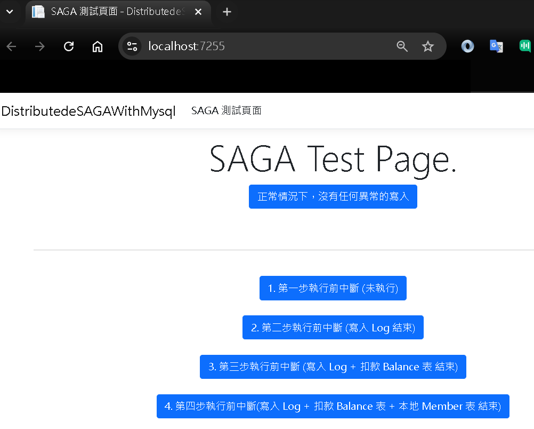
Task: Click the SAGA 測試頁面 navbar link
Action: [x=226, y=111]
